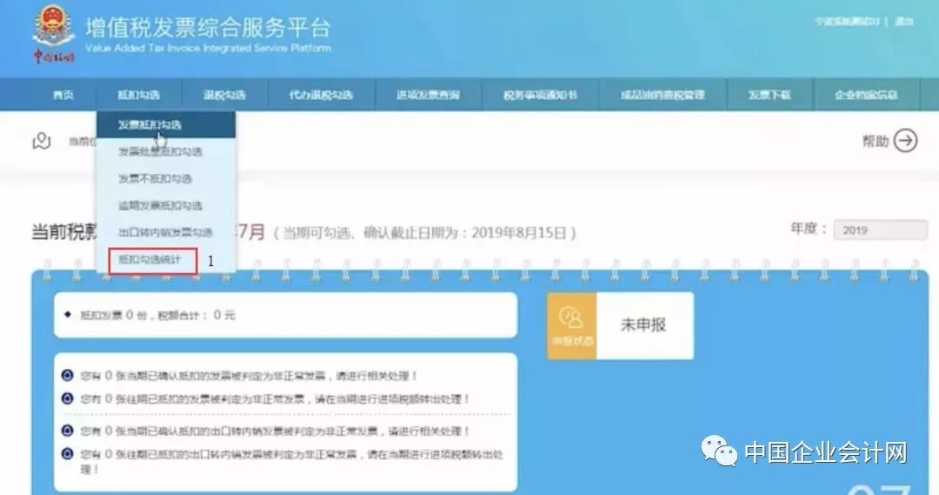Open the 首页 menu item
The image size is (939, 495).
[x=63, y=95]
